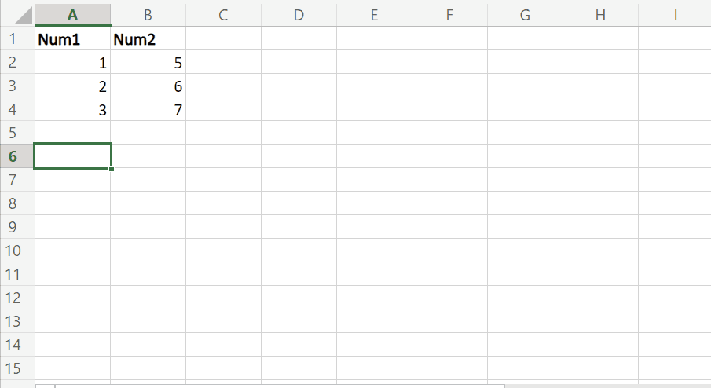Select column B header

click(148, 14)
